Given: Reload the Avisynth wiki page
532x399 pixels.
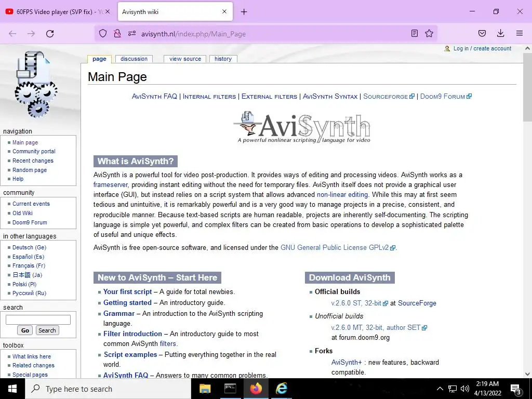Looking at the screenshot, I should pos(50,34).
